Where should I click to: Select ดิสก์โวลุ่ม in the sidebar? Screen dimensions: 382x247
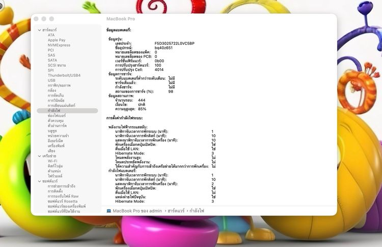pyautogui.click(x=56, y=166)
